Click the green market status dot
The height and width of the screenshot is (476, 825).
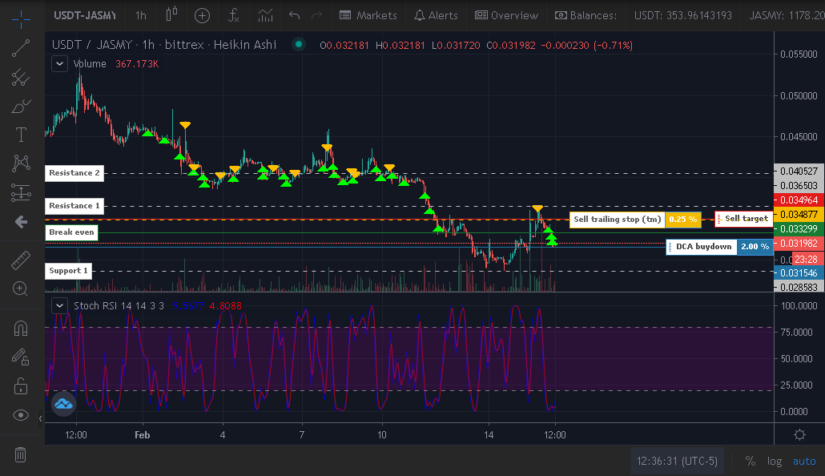[x=298, y=44]
